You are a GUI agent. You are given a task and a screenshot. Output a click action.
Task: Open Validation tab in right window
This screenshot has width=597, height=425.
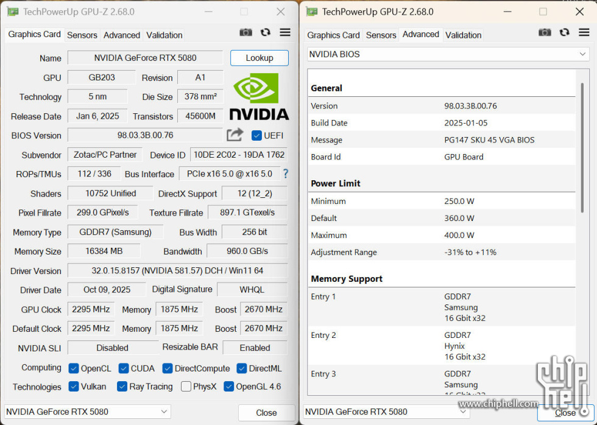coord(463,35)
